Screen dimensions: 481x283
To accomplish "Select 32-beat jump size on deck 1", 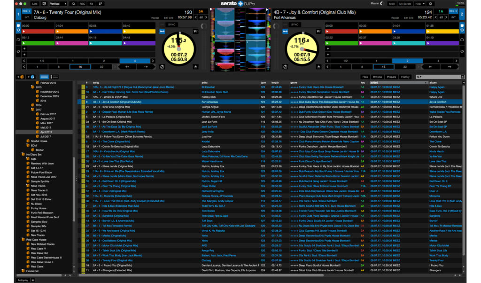I will click(101, 67).
